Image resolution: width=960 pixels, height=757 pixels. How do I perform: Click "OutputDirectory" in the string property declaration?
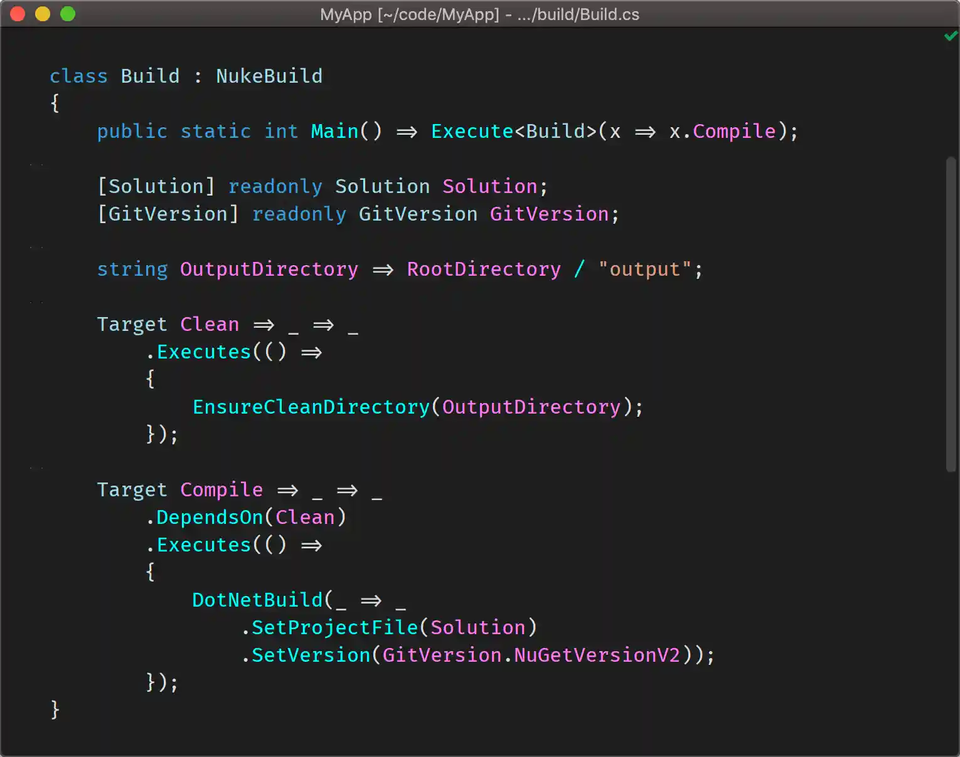click(x=269, y=269)
